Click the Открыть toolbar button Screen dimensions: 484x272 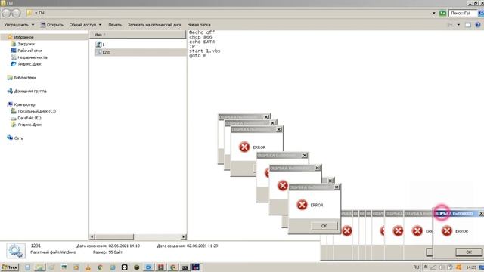coord(52,25)
